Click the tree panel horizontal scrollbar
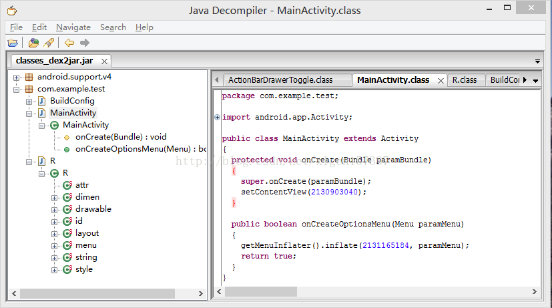The width and height of the screenshot is (552, 308). click(x=107, y=293)
